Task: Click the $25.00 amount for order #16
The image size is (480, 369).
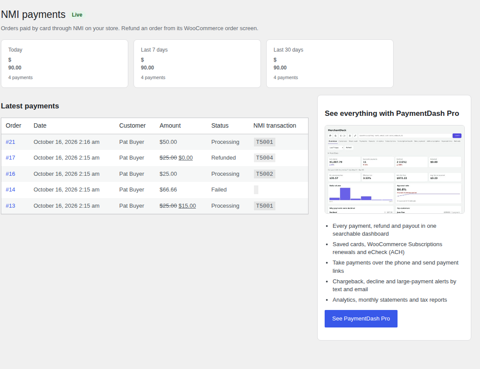Action: click(x=168, y=174)
